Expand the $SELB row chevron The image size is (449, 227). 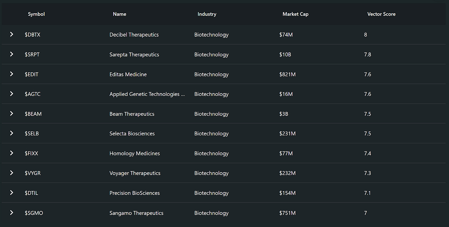11,133
